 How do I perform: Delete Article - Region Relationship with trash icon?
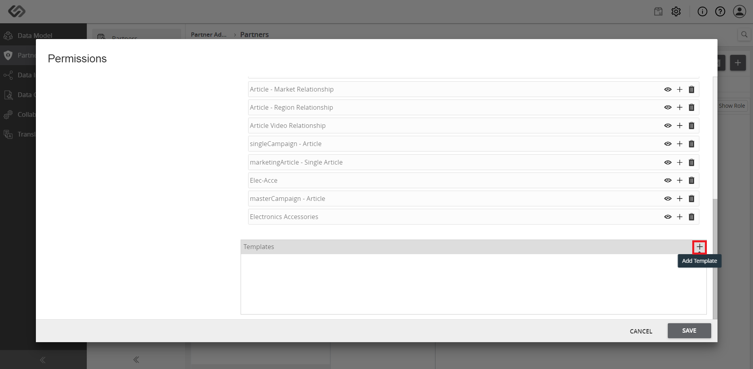click(691, 108)
